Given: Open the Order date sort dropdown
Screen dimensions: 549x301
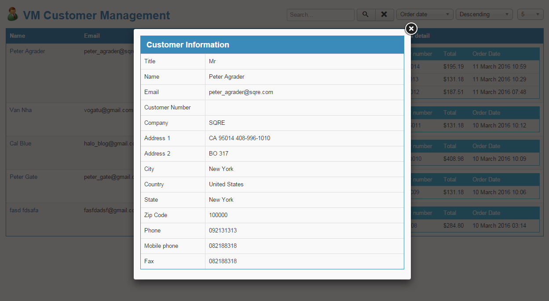Looking at the screenshot, I should pyautogui.click(x=425, y=15).
